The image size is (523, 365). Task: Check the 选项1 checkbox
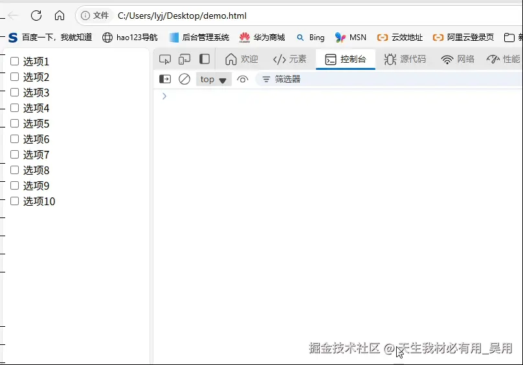(14, 61)
